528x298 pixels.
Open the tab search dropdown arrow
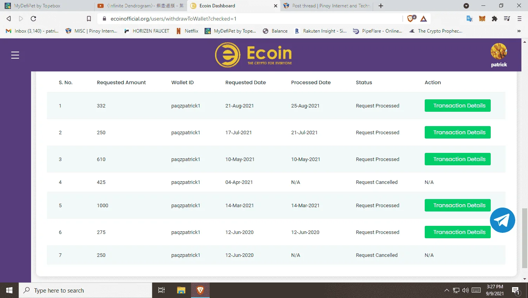pyautogui.click(x=466, y=6)
